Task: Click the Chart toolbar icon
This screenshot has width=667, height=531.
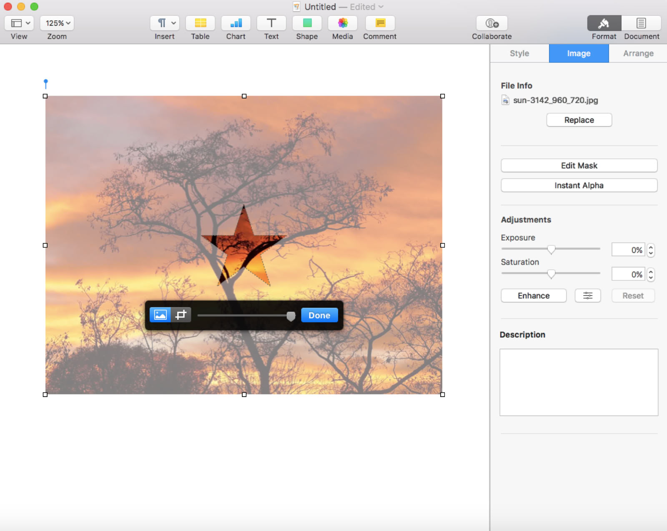Action: coord(236,23)
